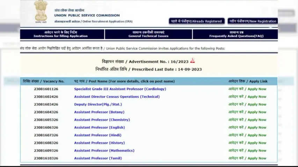Click the UPSC national emblem logo
This screenshot has height=167, width=298.
[41, 12]
